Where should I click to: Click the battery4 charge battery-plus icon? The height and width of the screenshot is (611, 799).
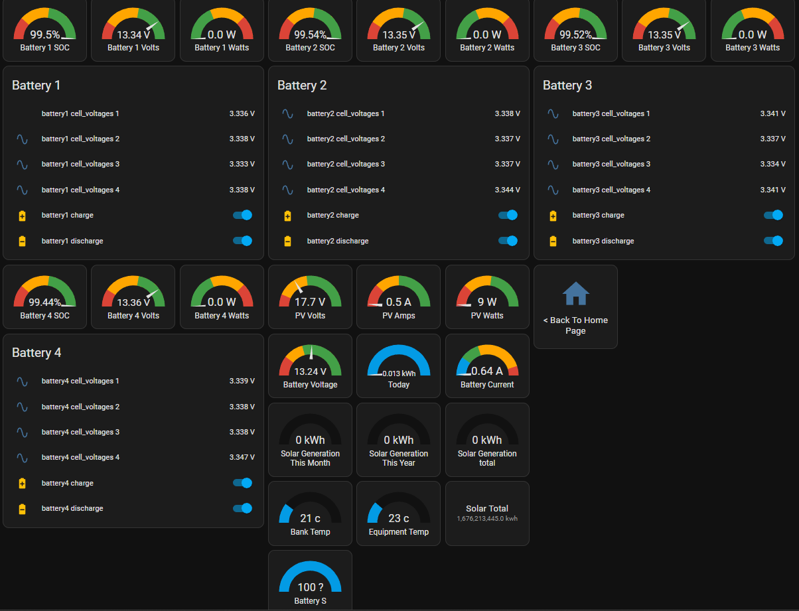click(22, 484)
